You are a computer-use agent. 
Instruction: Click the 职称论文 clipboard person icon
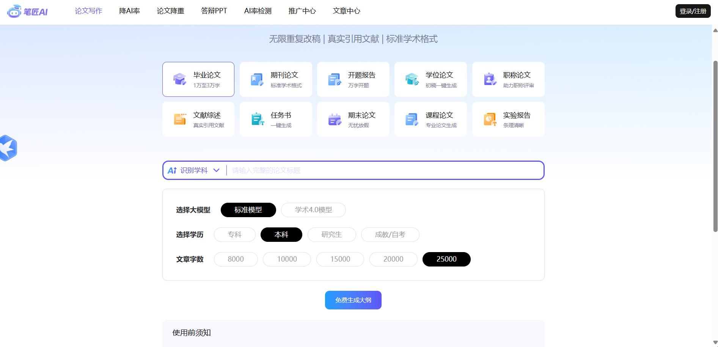(x=489, y=79)
